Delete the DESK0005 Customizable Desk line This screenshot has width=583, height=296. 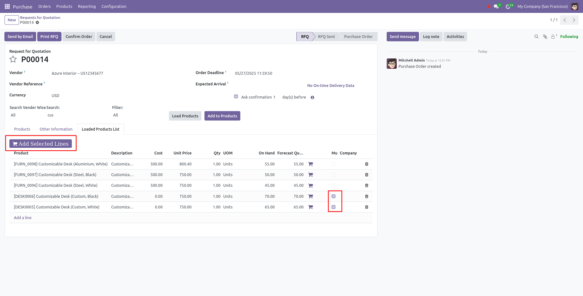[367, 207]
